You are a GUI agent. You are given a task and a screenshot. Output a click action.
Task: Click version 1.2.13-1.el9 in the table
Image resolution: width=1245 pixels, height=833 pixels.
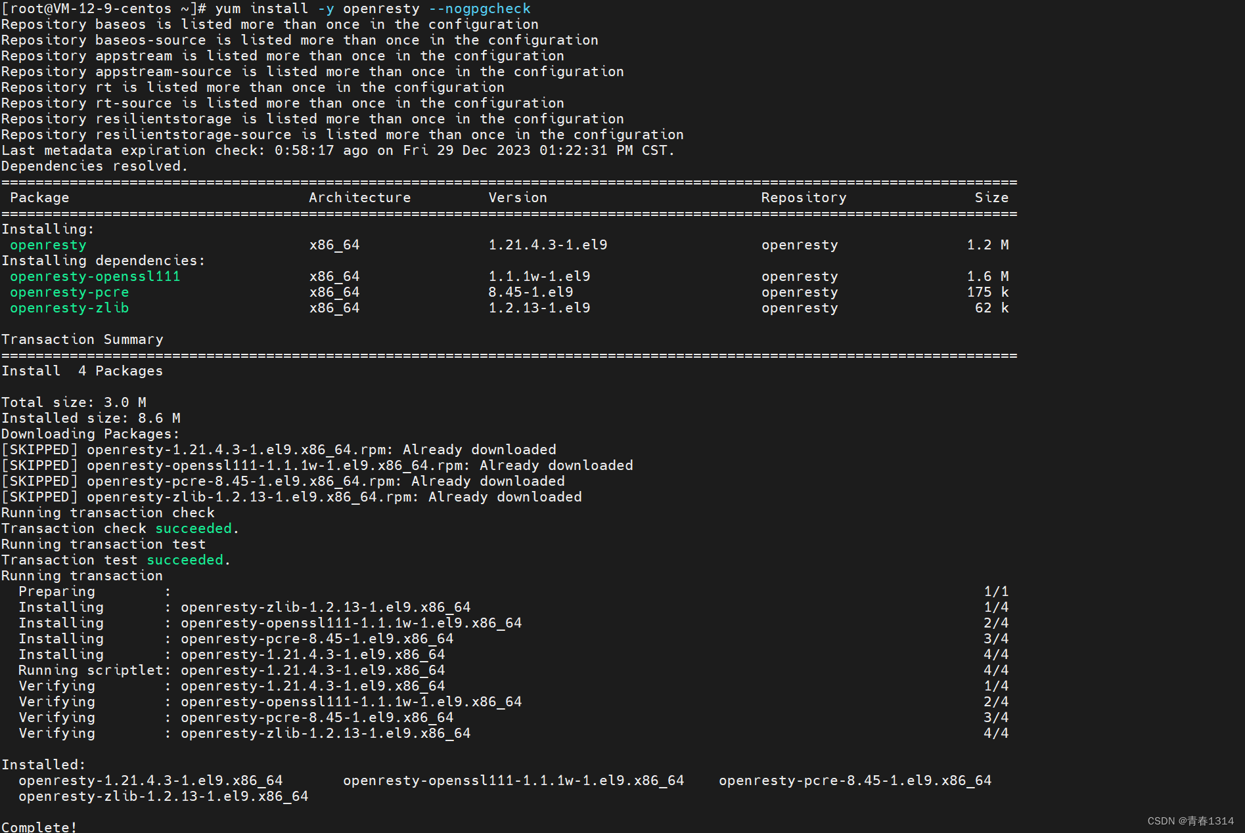tap(539, 308)
